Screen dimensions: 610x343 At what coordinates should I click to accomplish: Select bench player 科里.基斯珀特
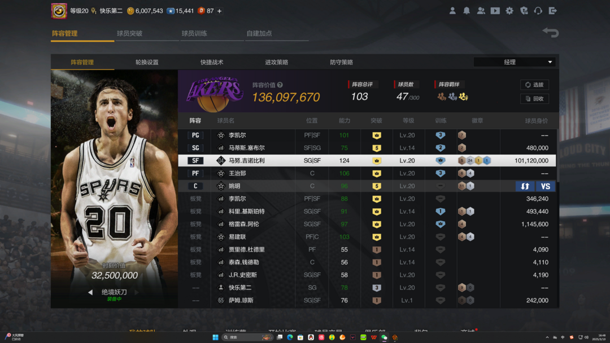click(x=367, y=212)
